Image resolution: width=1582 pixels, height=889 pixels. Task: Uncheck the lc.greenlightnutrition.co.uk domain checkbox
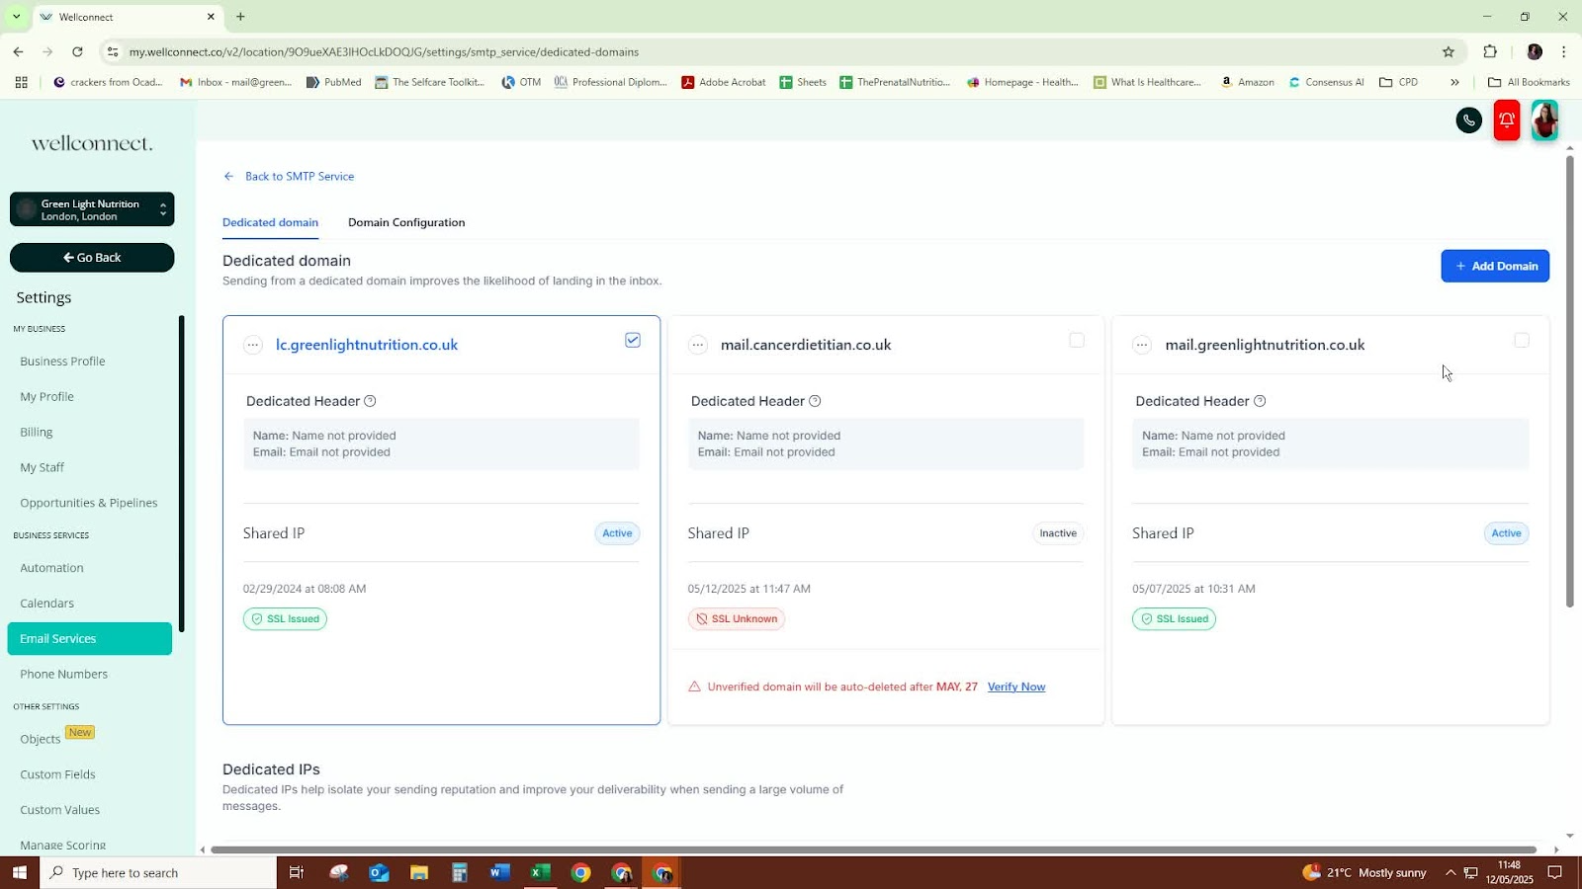point(633,340)
